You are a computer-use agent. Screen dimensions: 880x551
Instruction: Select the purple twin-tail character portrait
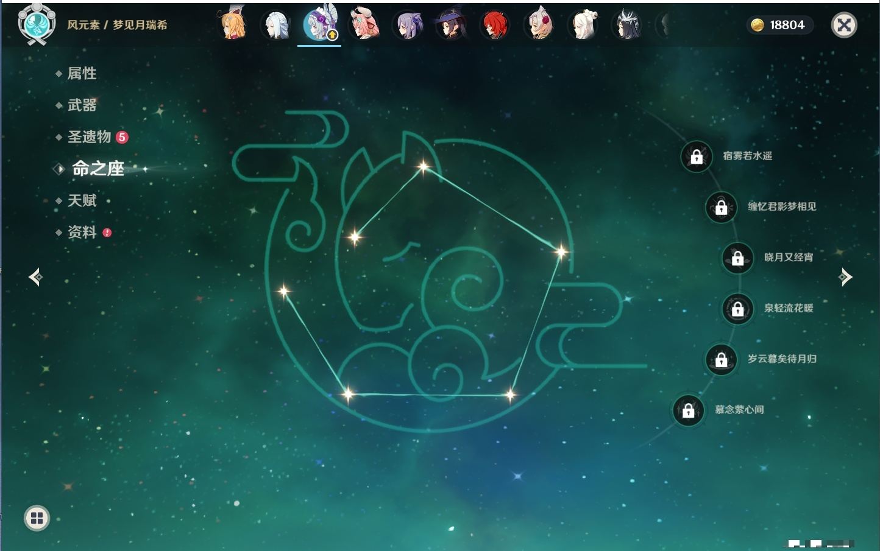(x=408, y=25)
